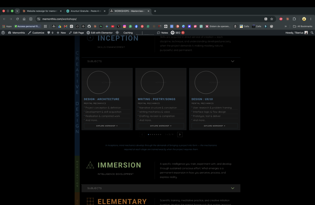Click Howdy, Tiberius account link
Image resolution: width=315 pixels, height=205 pixels.
click(x=297, y=33)
